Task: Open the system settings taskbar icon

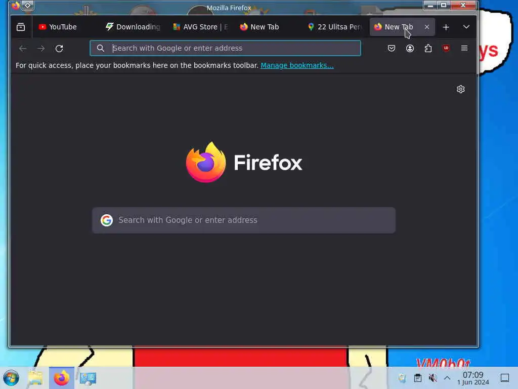Action: [88, 378]
